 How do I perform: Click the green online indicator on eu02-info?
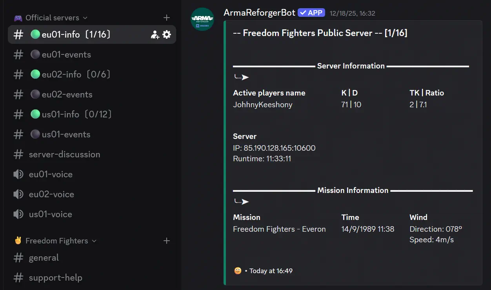tap(35, 74)
